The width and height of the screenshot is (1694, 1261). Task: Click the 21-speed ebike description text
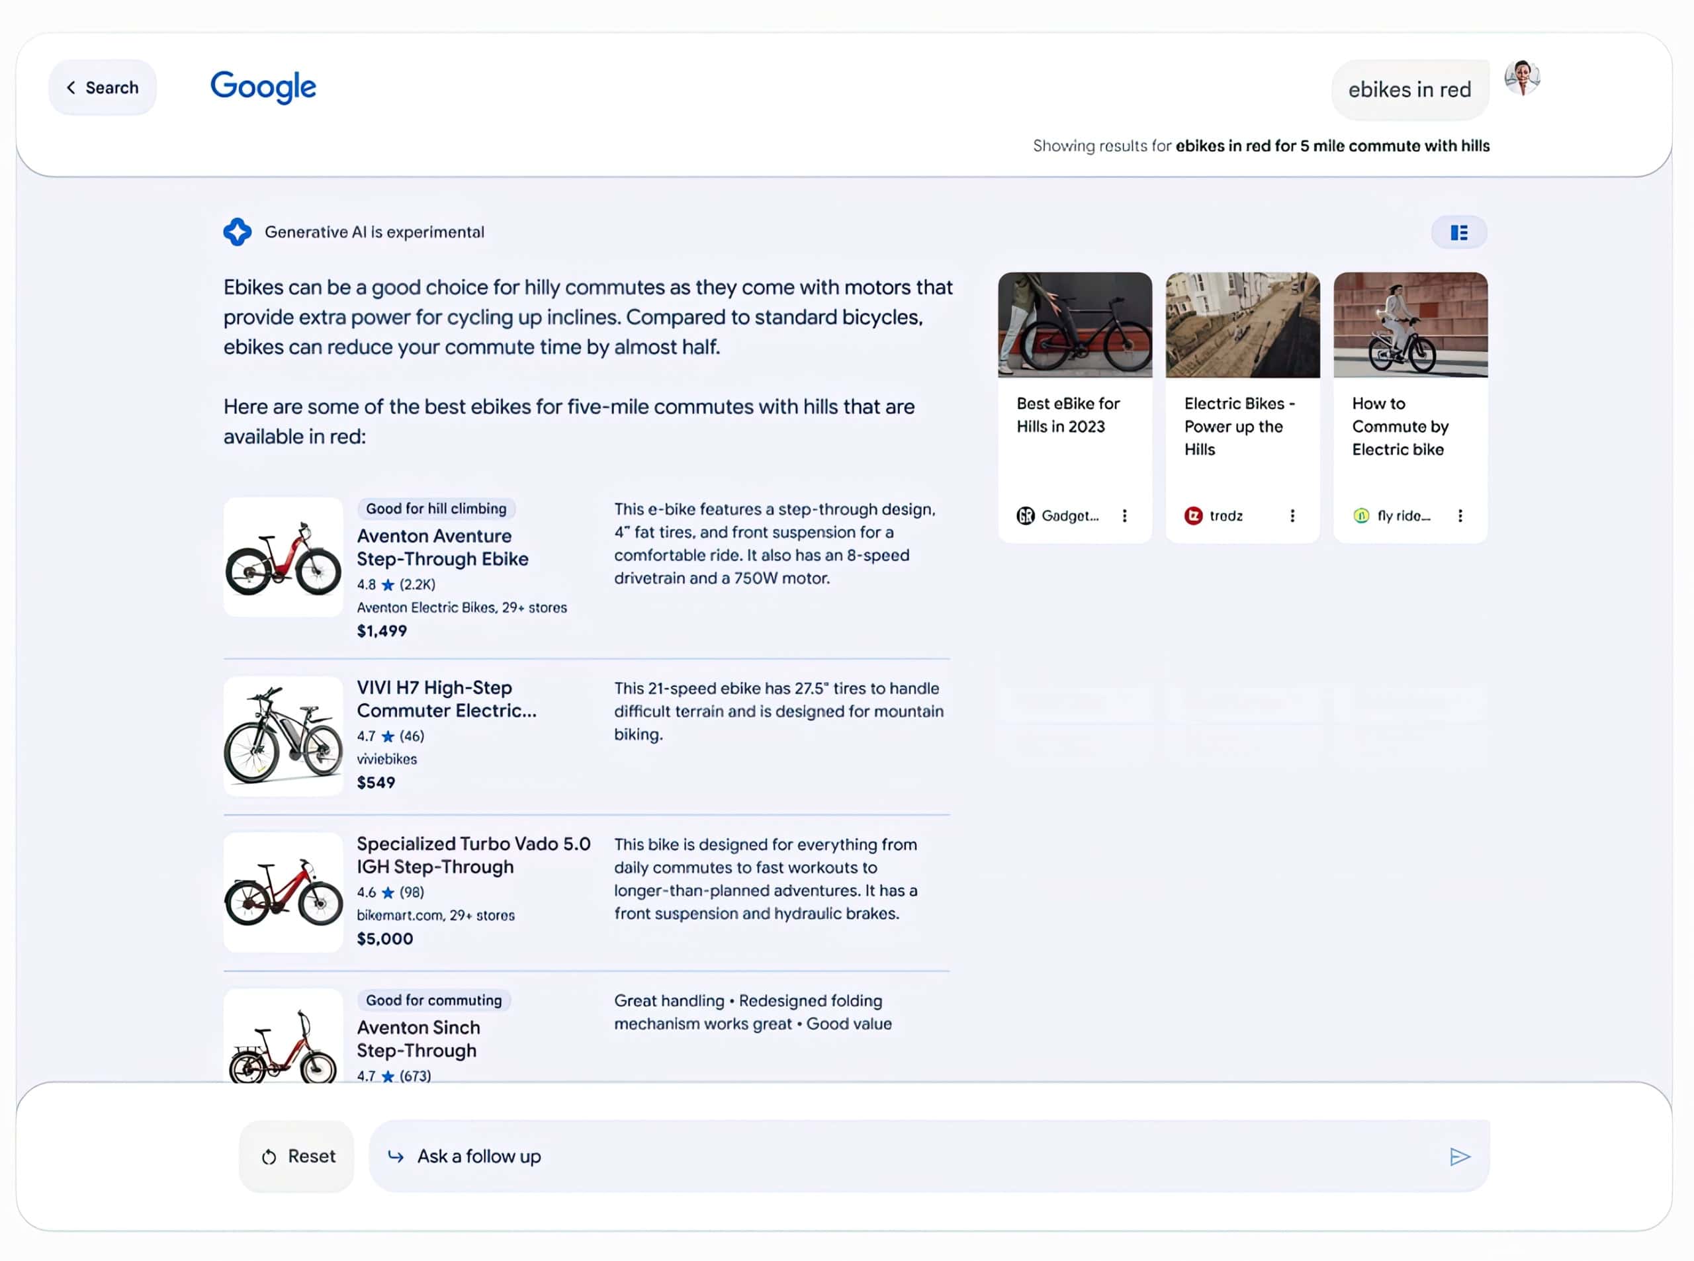point(779,711)
